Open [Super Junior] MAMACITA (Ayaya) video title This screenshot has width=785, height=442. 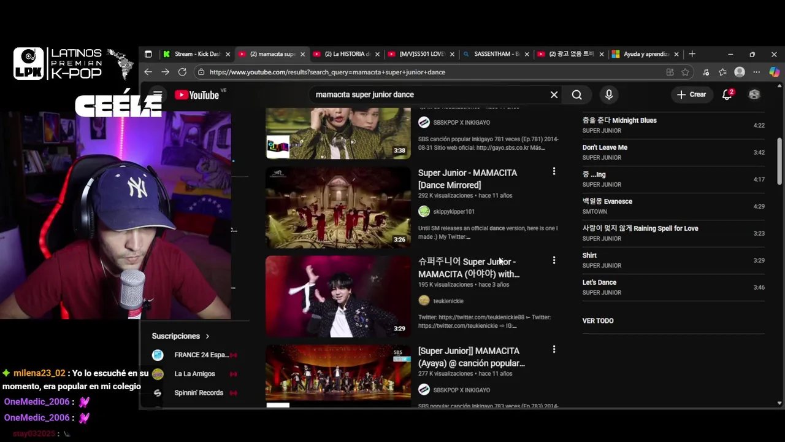(x=472, y=357)
